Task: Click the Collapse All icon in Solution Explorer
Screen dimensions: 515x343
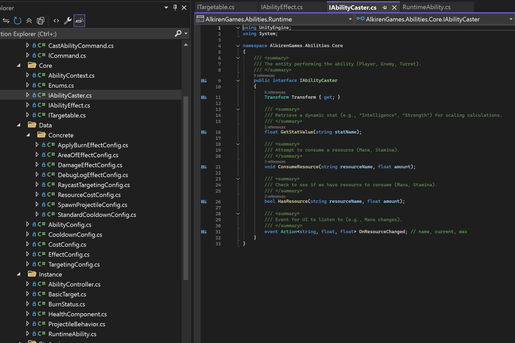Action: [29, 21]
